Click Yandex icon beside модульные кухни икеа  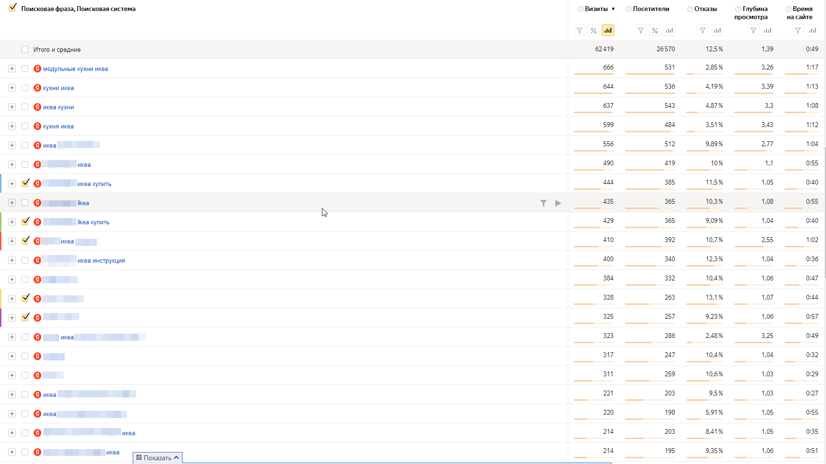[37, 69]
